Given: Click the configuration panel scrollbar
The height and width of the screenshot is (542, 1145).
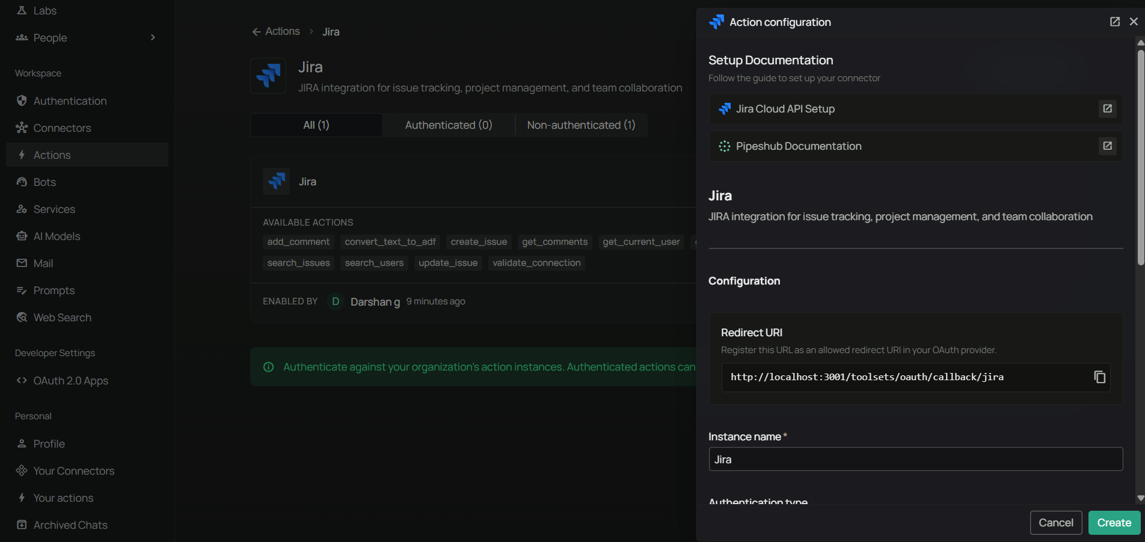Looking at the screenshot, I should (x=1141, y=156).
